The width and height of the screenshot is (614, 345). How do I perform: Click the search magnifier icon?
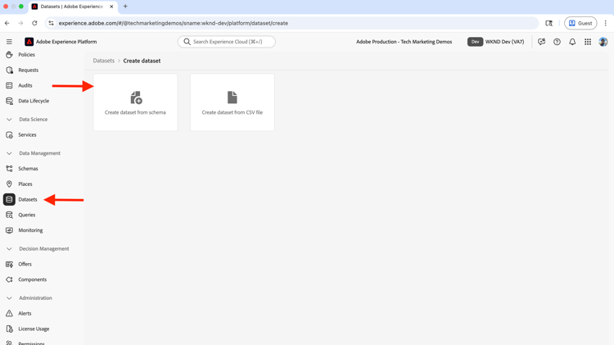pyautogui.click(x=187, y=42)
